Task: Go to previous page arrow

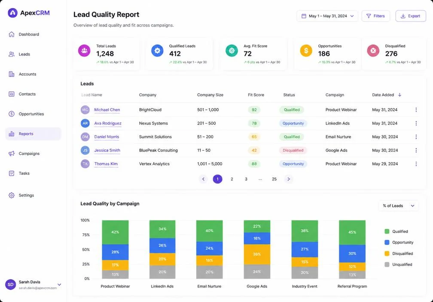Action: (203, 179)
